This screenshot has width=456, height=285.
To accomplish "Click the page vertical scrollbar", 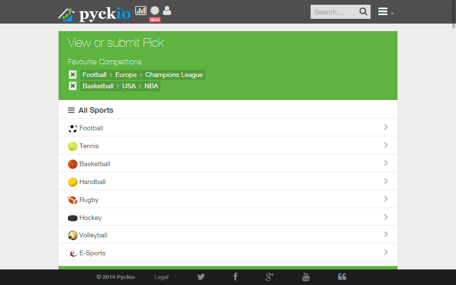I will tap(453, 15).
